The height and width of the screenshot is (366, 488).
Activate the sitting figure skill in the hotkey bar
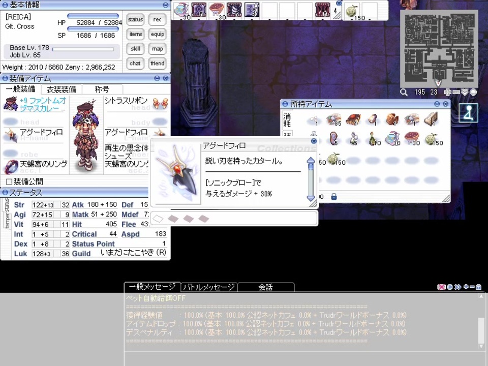click(252, 10)
